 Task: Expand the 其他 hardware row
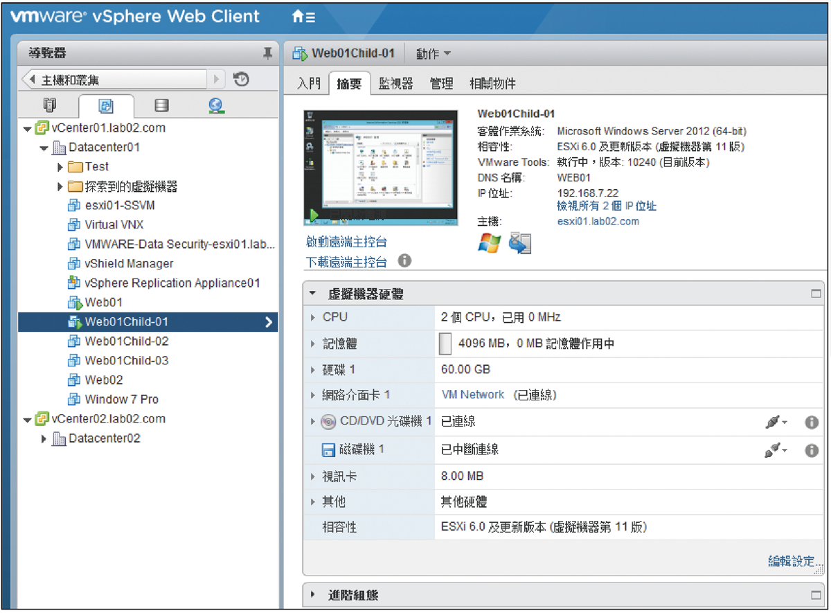[x=313, y=501]
